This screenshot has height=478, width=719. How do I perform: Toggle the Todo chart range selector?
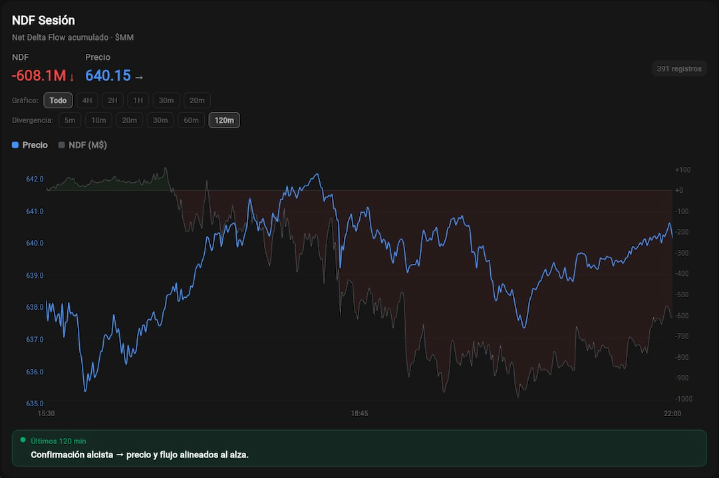tap(58, 100)
